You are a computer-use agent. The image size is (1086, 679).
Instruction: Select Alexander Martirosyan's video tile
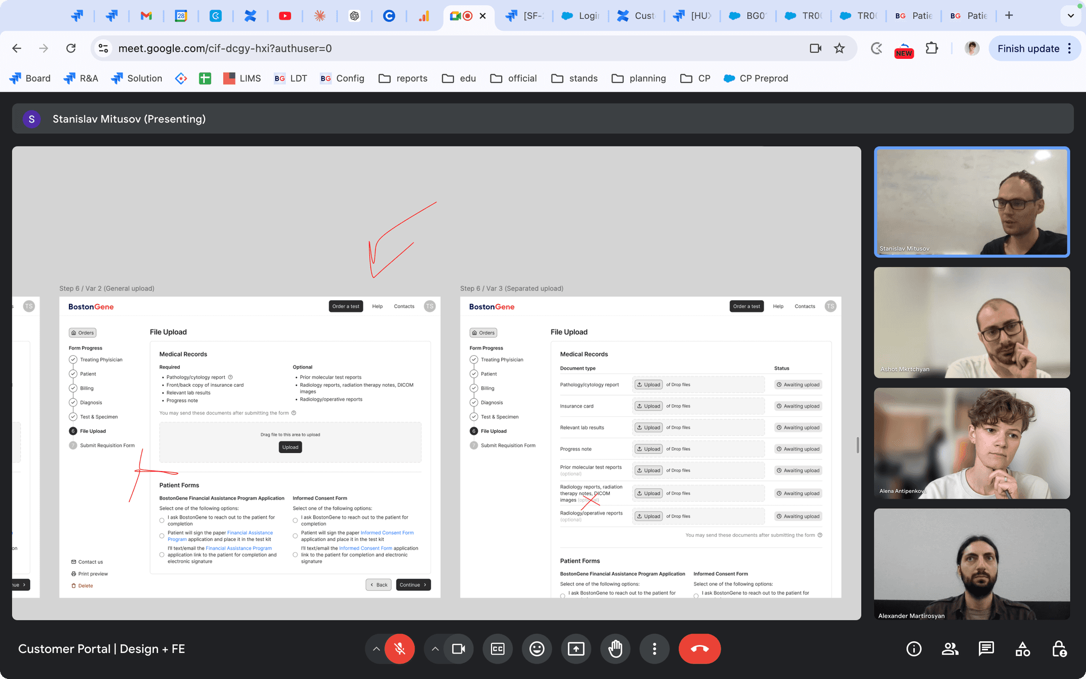tap(971, 564)
